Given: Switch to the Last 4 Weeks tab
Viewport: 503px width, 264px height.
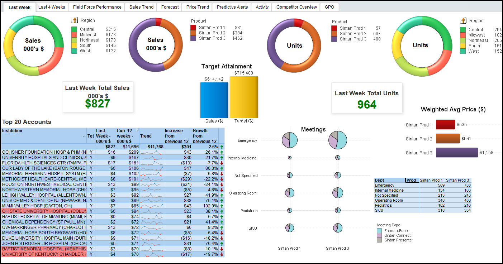Looking at the screenshot, I should pos(52,7).
